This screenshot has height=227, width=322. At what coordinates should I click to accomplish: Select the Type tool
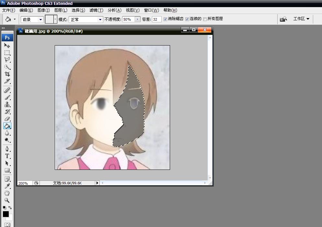(x=7, y=156)
